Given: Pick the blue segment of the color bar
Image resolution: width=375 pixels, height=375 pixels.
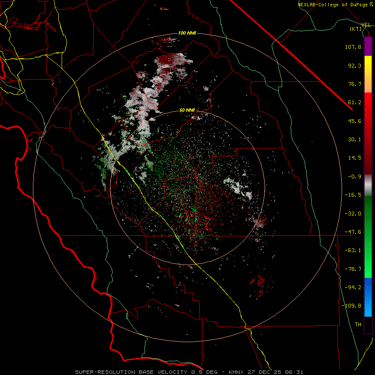Looking at the screenshot, I should (368, 297).
